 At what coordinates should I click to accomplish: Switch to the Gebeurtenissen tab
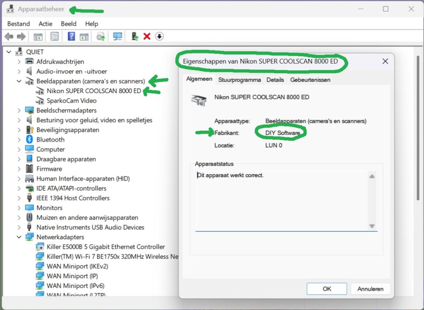[310, 79]
